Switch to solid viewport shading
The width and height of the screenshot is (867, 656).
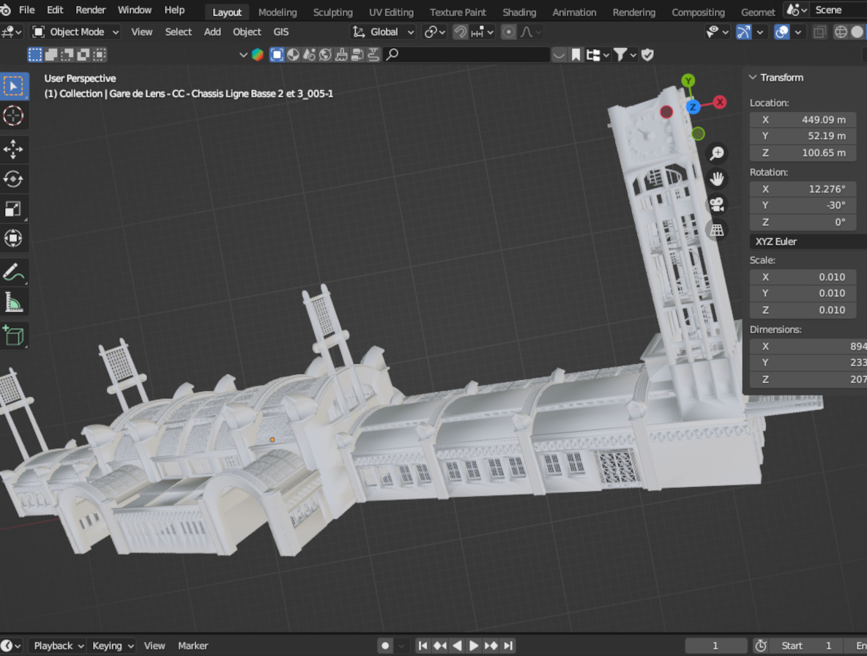pyautogui.click(x=857, y=32)
